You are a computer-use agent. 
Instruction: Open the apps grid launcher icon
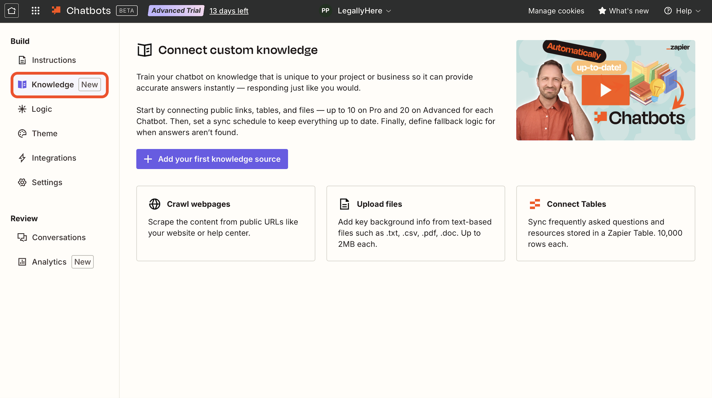(x=36, y=11)
